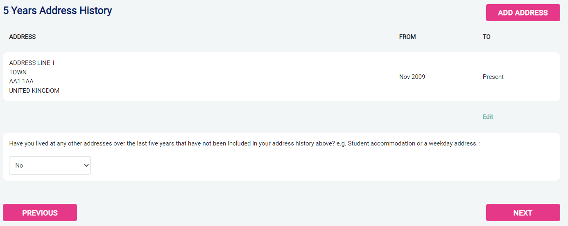Click the chevron arrow of the No dropdown

coord(86,166)
